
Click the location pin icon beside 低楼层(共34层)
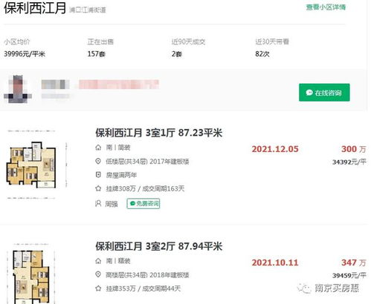coord(98,161)
